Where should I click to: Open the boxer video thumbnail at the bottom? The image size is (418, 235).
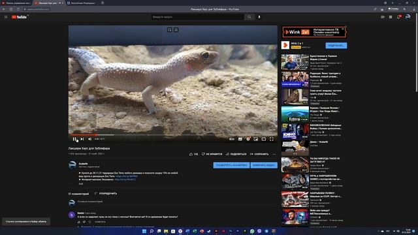(295, 216)
